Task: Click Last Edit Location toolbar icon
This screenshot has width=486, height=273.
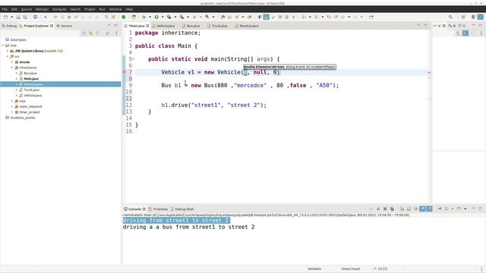Action: (x=329, y=17)
